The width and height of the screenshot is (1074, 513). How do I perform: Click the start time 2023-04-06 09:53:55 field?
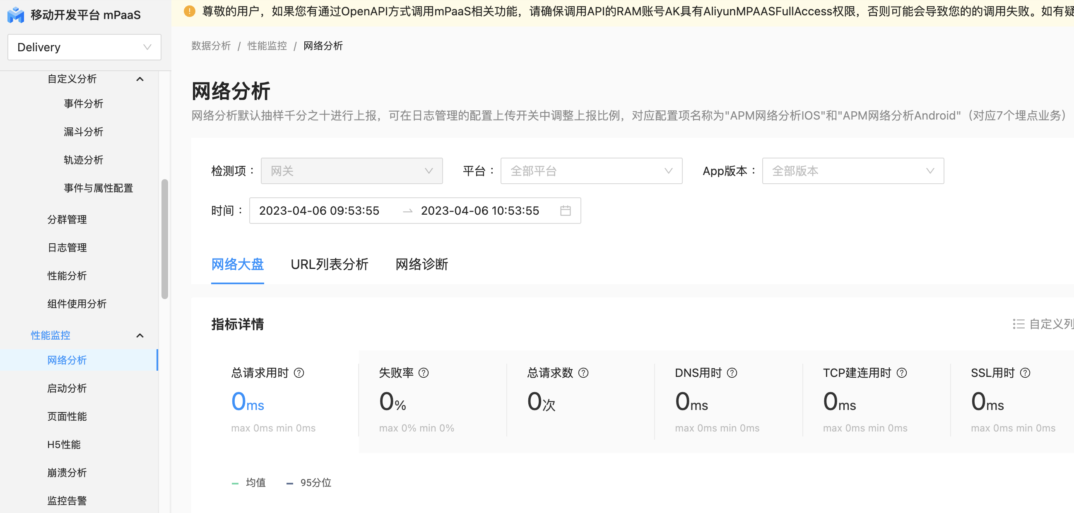[319, 211]
